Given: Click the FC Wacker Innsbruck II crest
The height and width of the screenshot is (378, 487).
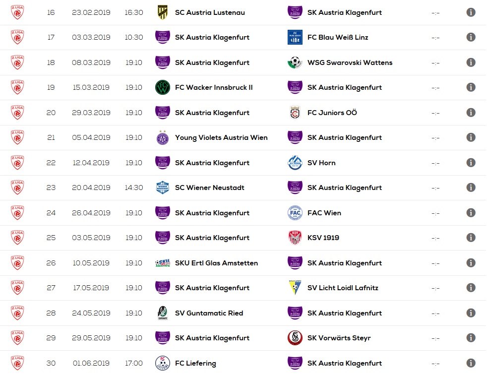Looking at the screenshot, I should (163, 87).
